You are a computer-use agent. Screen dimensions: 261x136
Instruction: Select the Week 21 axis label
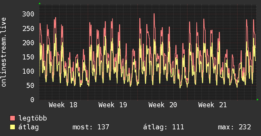point(213,105)
